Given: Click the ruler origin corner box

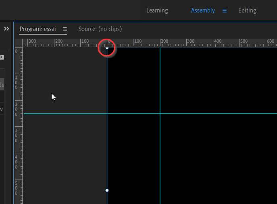Looking at the screenshot, I should click(19, 43).
